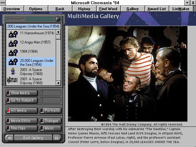Viewport: 196px width, 147px height.
Task: Select 20,000 Leagues Under the Sea (1954) row
Action: pos(31,62)
